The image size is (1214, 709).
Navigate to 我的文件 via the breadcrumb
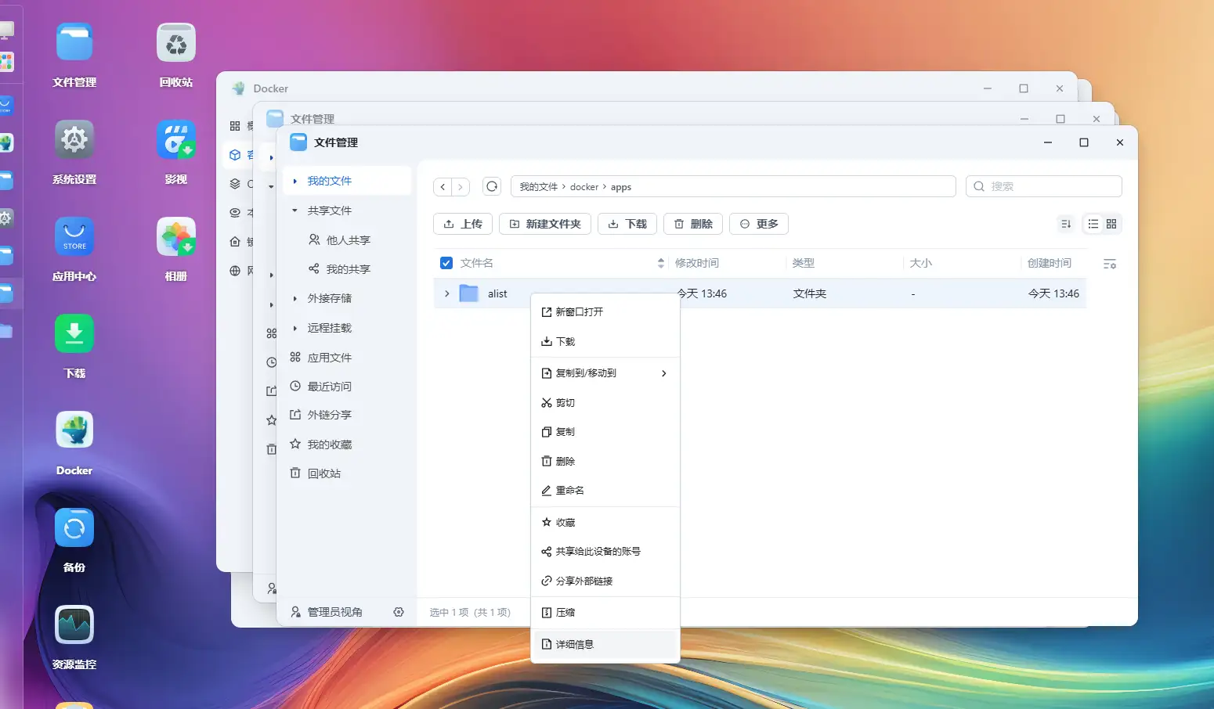537,186
